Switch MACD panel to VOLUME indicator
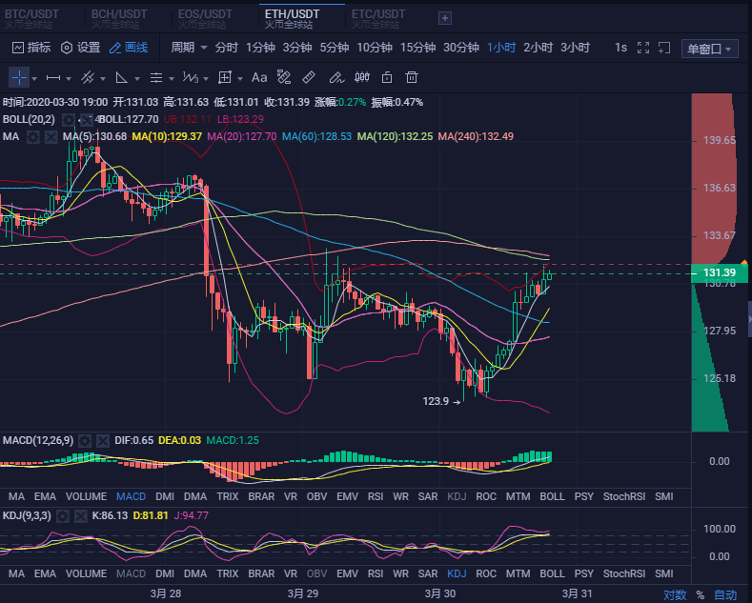Viewport: 752px width, 603px height. click(x=87, y=496)
